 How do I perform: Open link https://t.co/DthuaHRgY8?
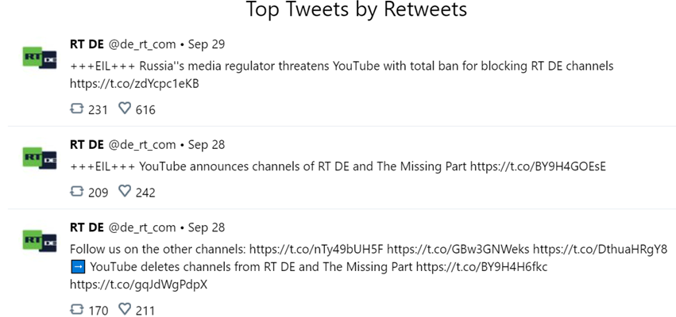[600, 249]
